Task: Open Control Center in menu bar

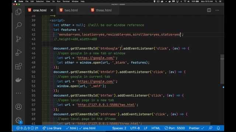Action: tap(220, 1)
